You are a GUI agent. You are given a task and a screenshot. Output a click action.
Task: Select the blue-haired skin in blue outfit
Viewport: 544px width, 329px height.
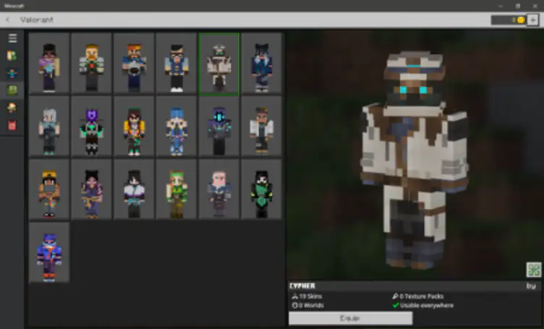click(x=177, y=127)
